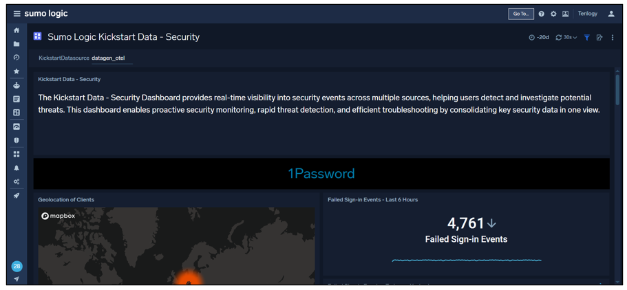Open the hamburger navigation menu
The image size is (627, 290).
coord(17,14)
